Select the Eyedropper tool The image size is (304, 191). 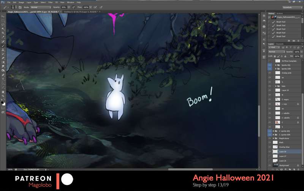pyautogui.click(x=3, y=37)
